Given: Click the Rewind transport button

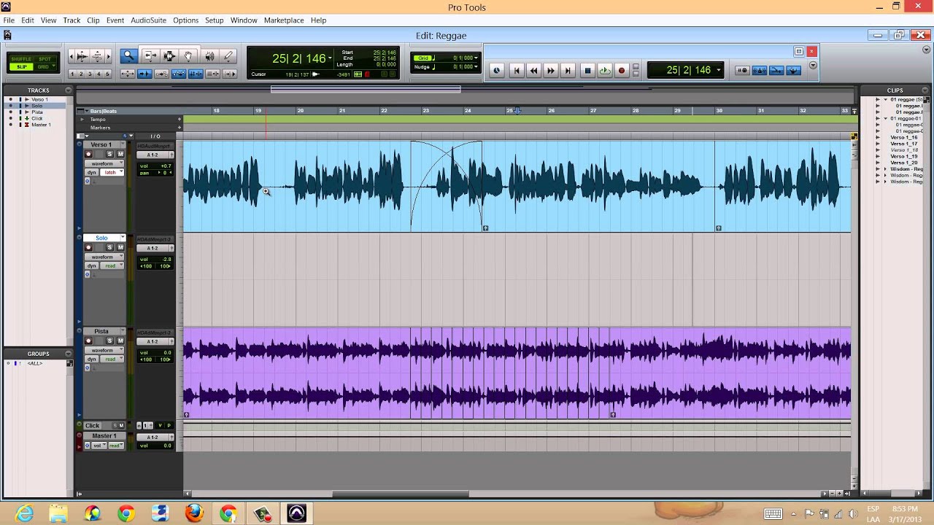Looking at the screenshot, I should coord(534,71).
